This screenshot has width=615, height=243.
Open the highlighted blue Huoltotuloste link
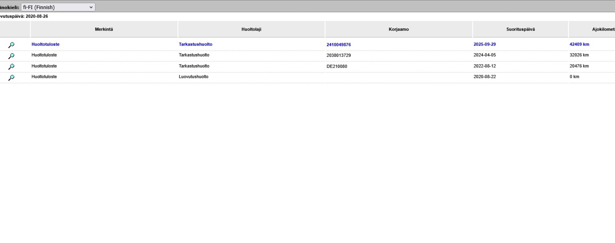[45, 44]
